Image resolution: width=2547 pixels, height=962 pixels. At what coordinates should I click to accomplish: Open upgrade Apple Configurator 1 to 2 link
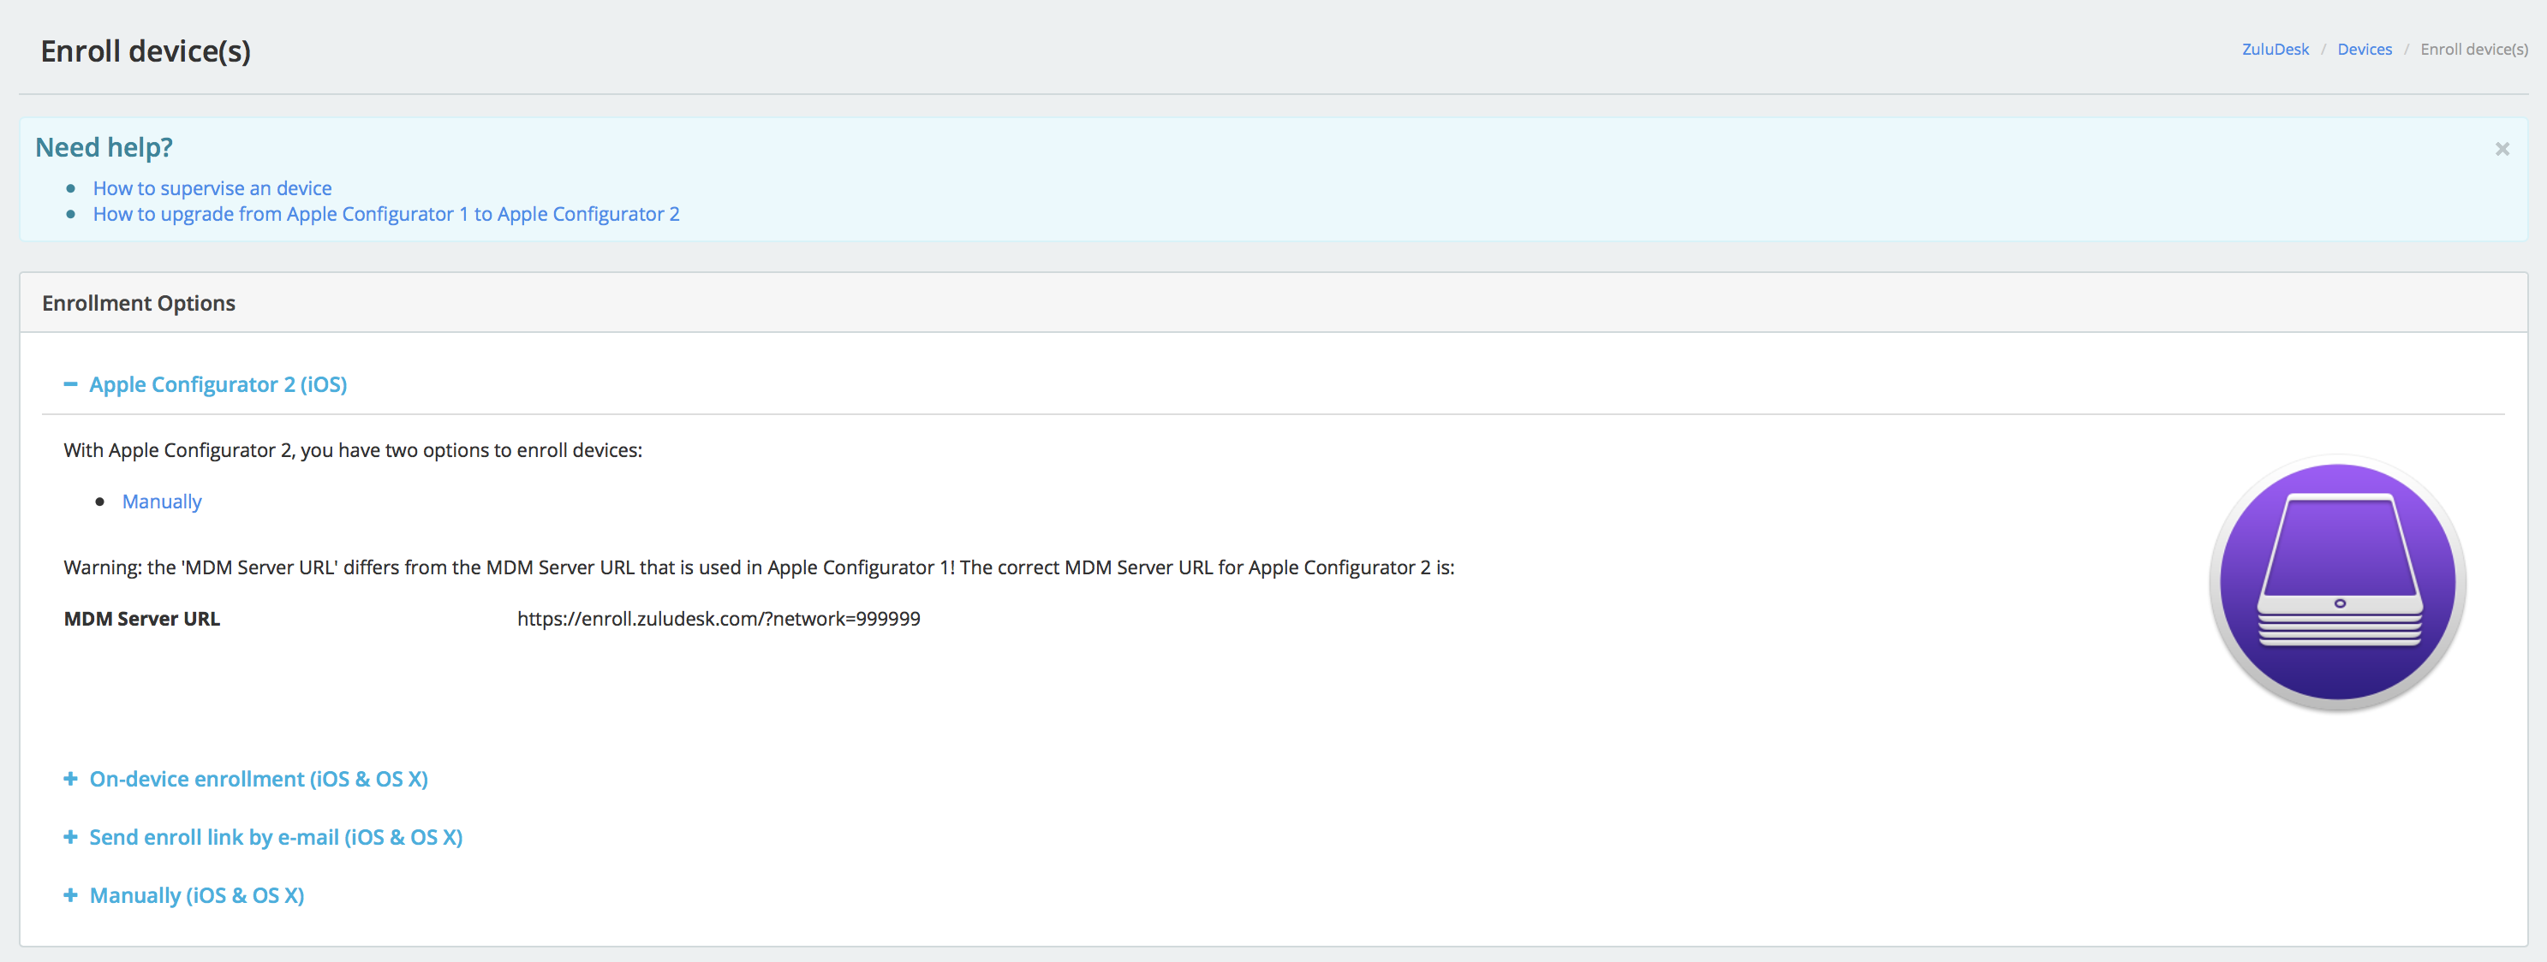386,214
